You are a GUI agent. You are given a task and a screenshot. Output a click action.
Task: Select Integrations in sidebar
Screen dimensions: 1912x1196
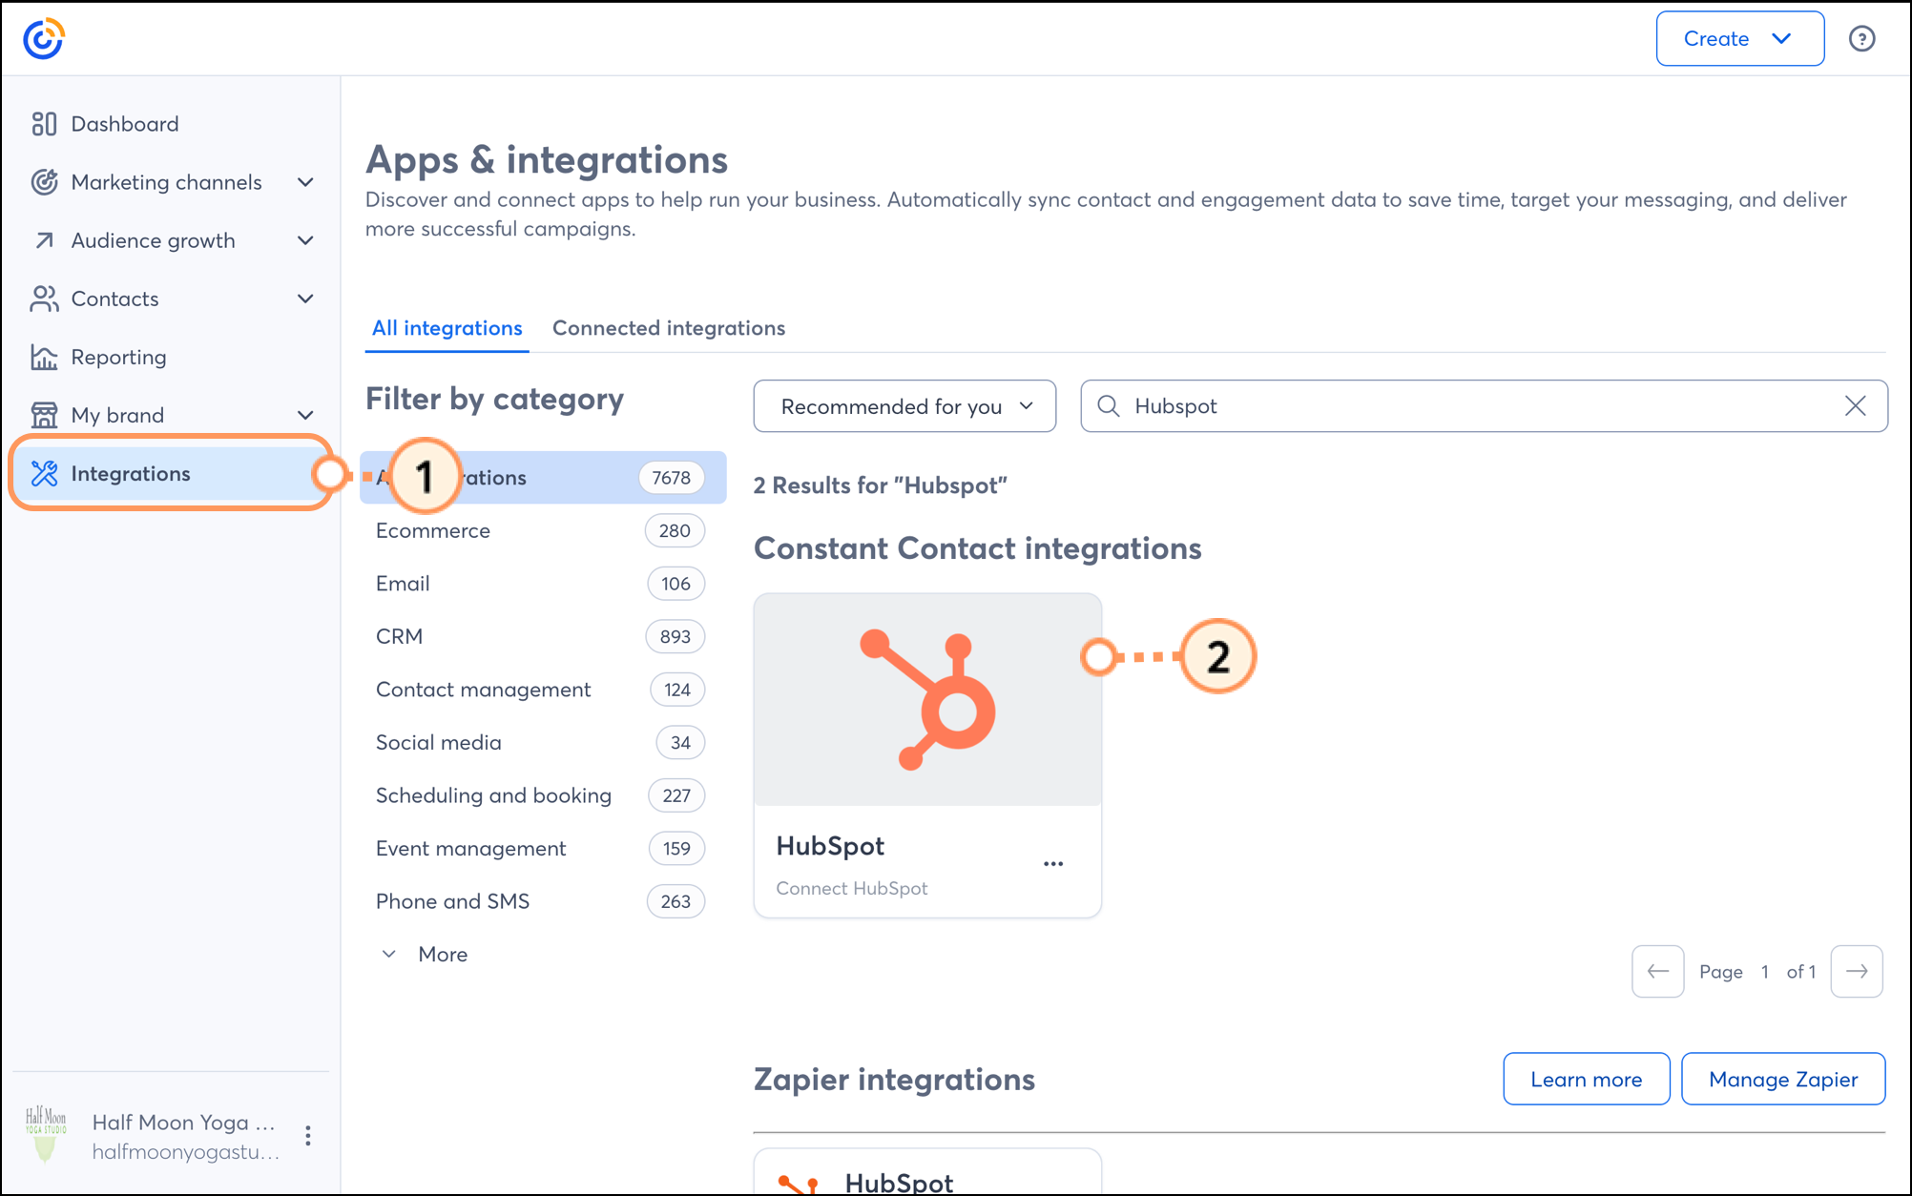coord(172,473)
